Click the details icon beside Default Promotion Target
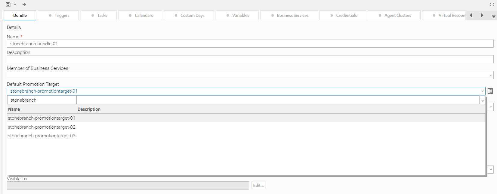This screenshot has height=194, width=497. click(490, 91)
